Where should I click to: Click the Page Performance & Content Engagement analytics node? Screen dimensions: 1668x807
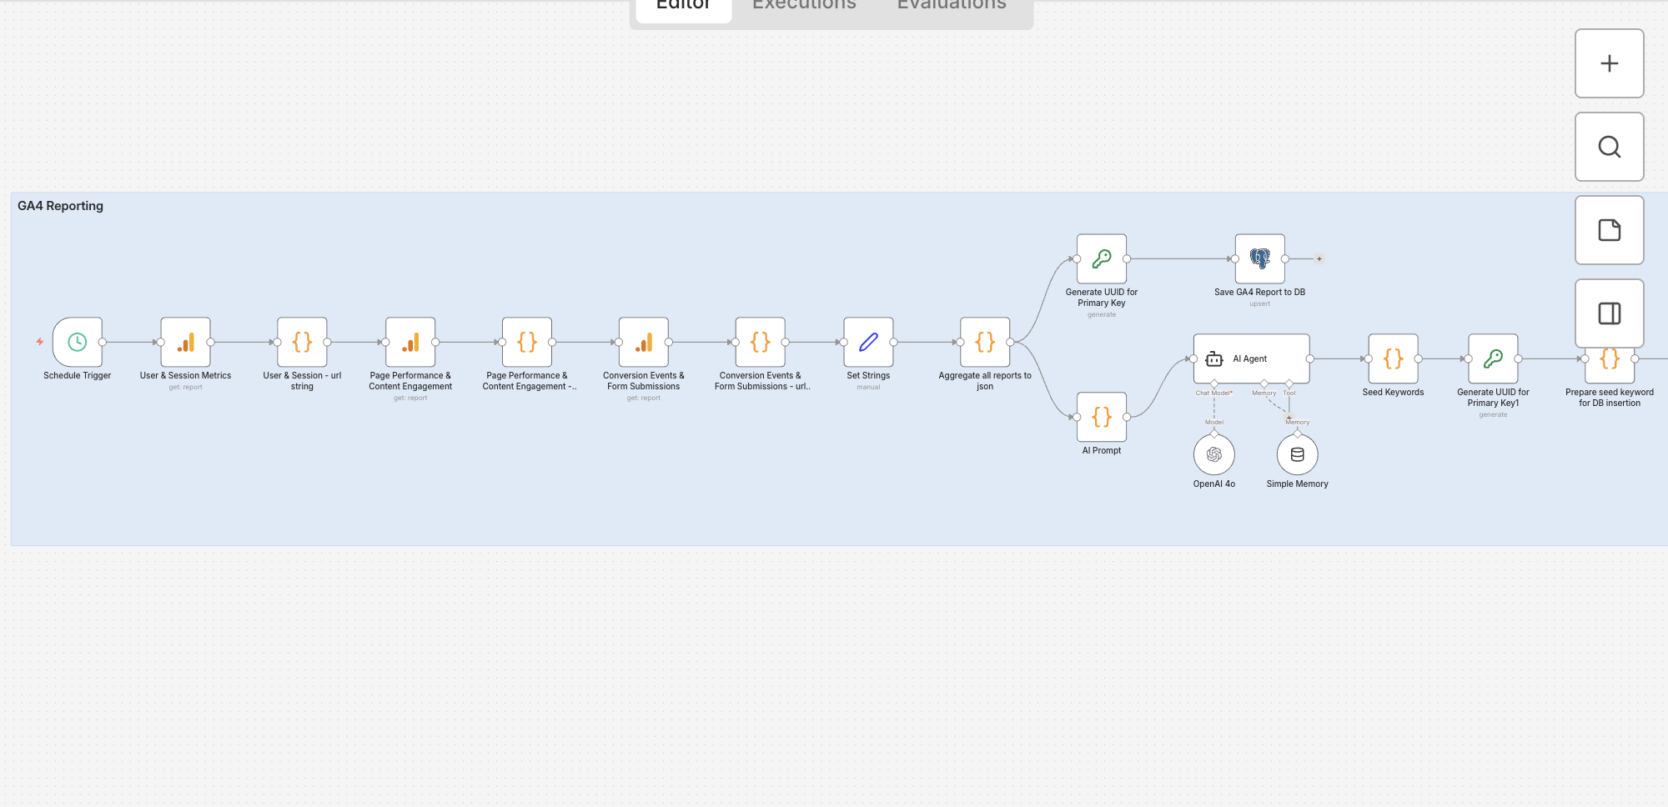click(410, 342)
